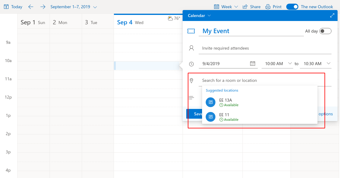Expand the September 1–7, 2019 date range picker
Screen dimensions: 340x178
tap(74, 7)
